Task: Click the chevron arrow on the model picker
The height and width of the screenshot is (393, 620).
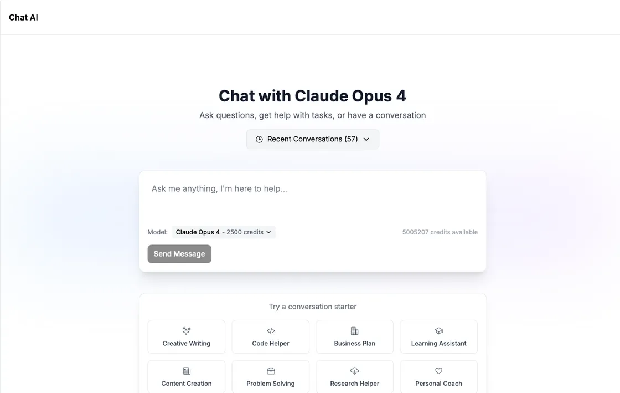Action: point(269,232)
